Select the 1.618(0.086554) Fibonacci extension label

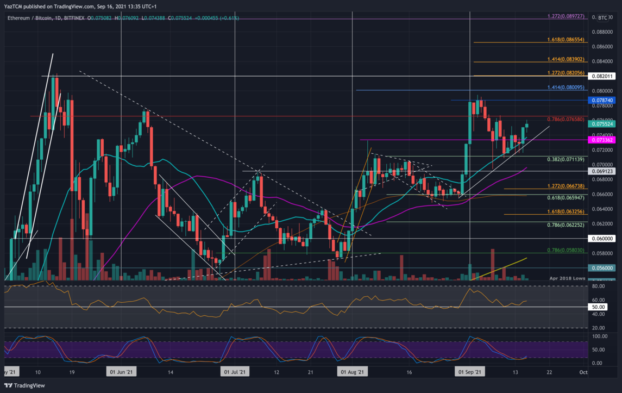point(564,40)
